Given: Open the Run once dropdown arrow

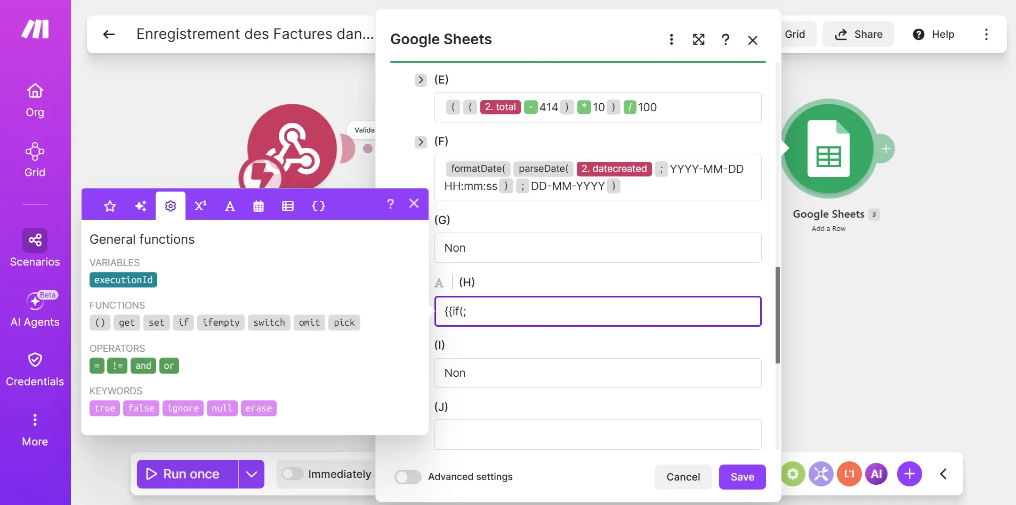Looking at the screenshot, I should click(x=252, y=474).
